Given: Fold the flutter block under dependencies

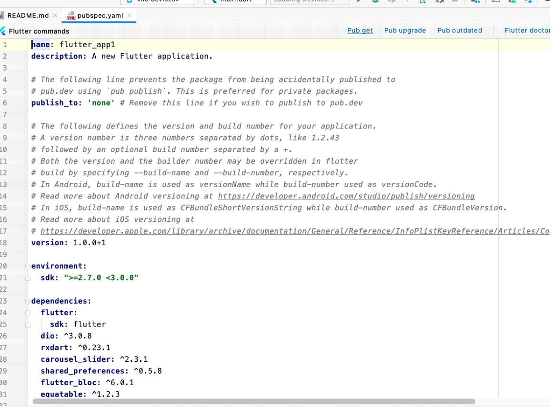Looking at the screenshot, I should [x=28, y=313].
